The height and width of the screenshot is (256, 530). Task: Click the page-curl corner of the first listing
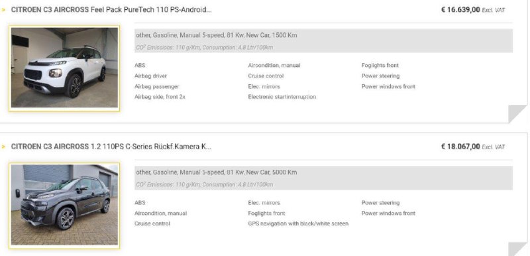[517, 113]
